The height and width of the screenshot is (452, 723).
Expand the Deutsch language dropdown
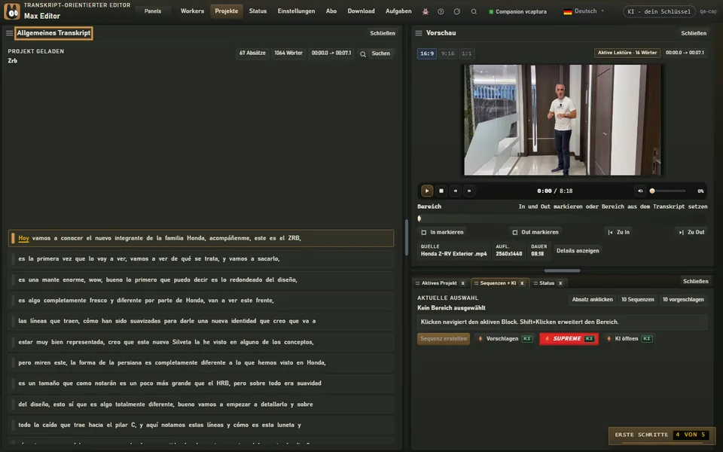pos(584,11)
